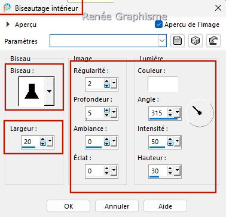Increase the Profondeur value with up arrow
The width and height of the screenshot is (226, 217).
point(107,111)
